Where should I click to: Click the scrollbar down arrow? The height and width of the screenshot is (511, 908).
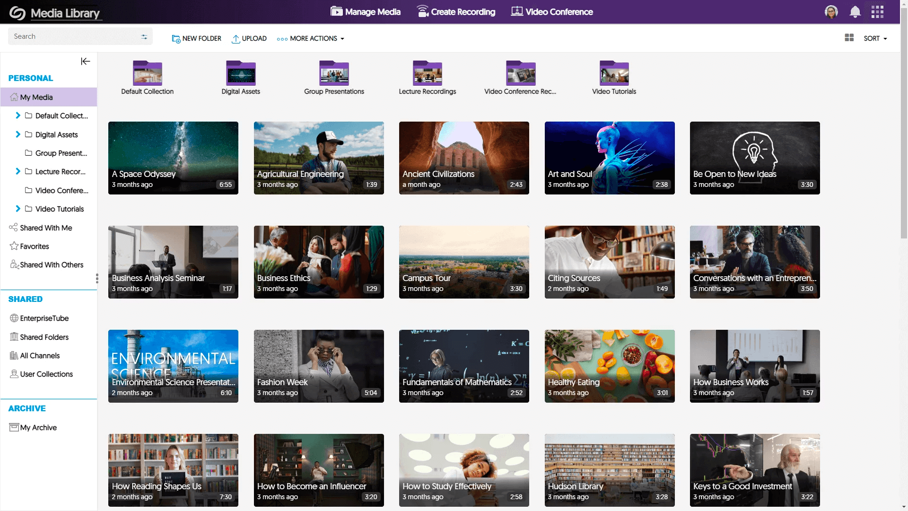(x=904, y=507)
